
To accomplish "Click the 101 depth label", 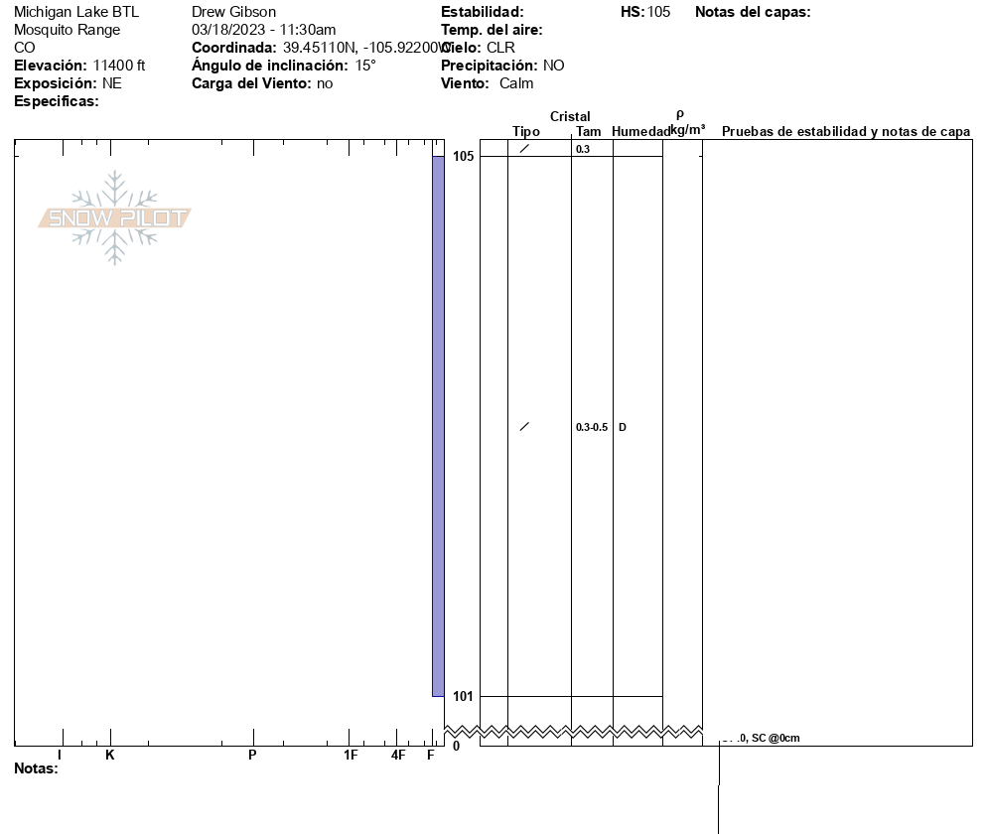I will (463, 696).
